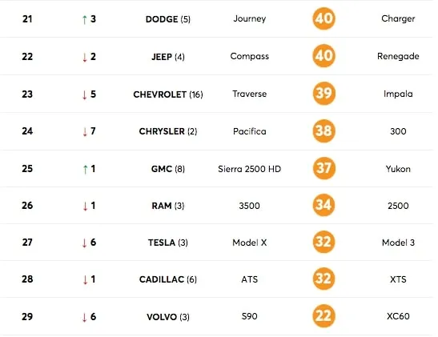Click the green up arrow in Dodge row
Image resolution: width=438 pixels, height=337 pixels.
pos(85,19)
